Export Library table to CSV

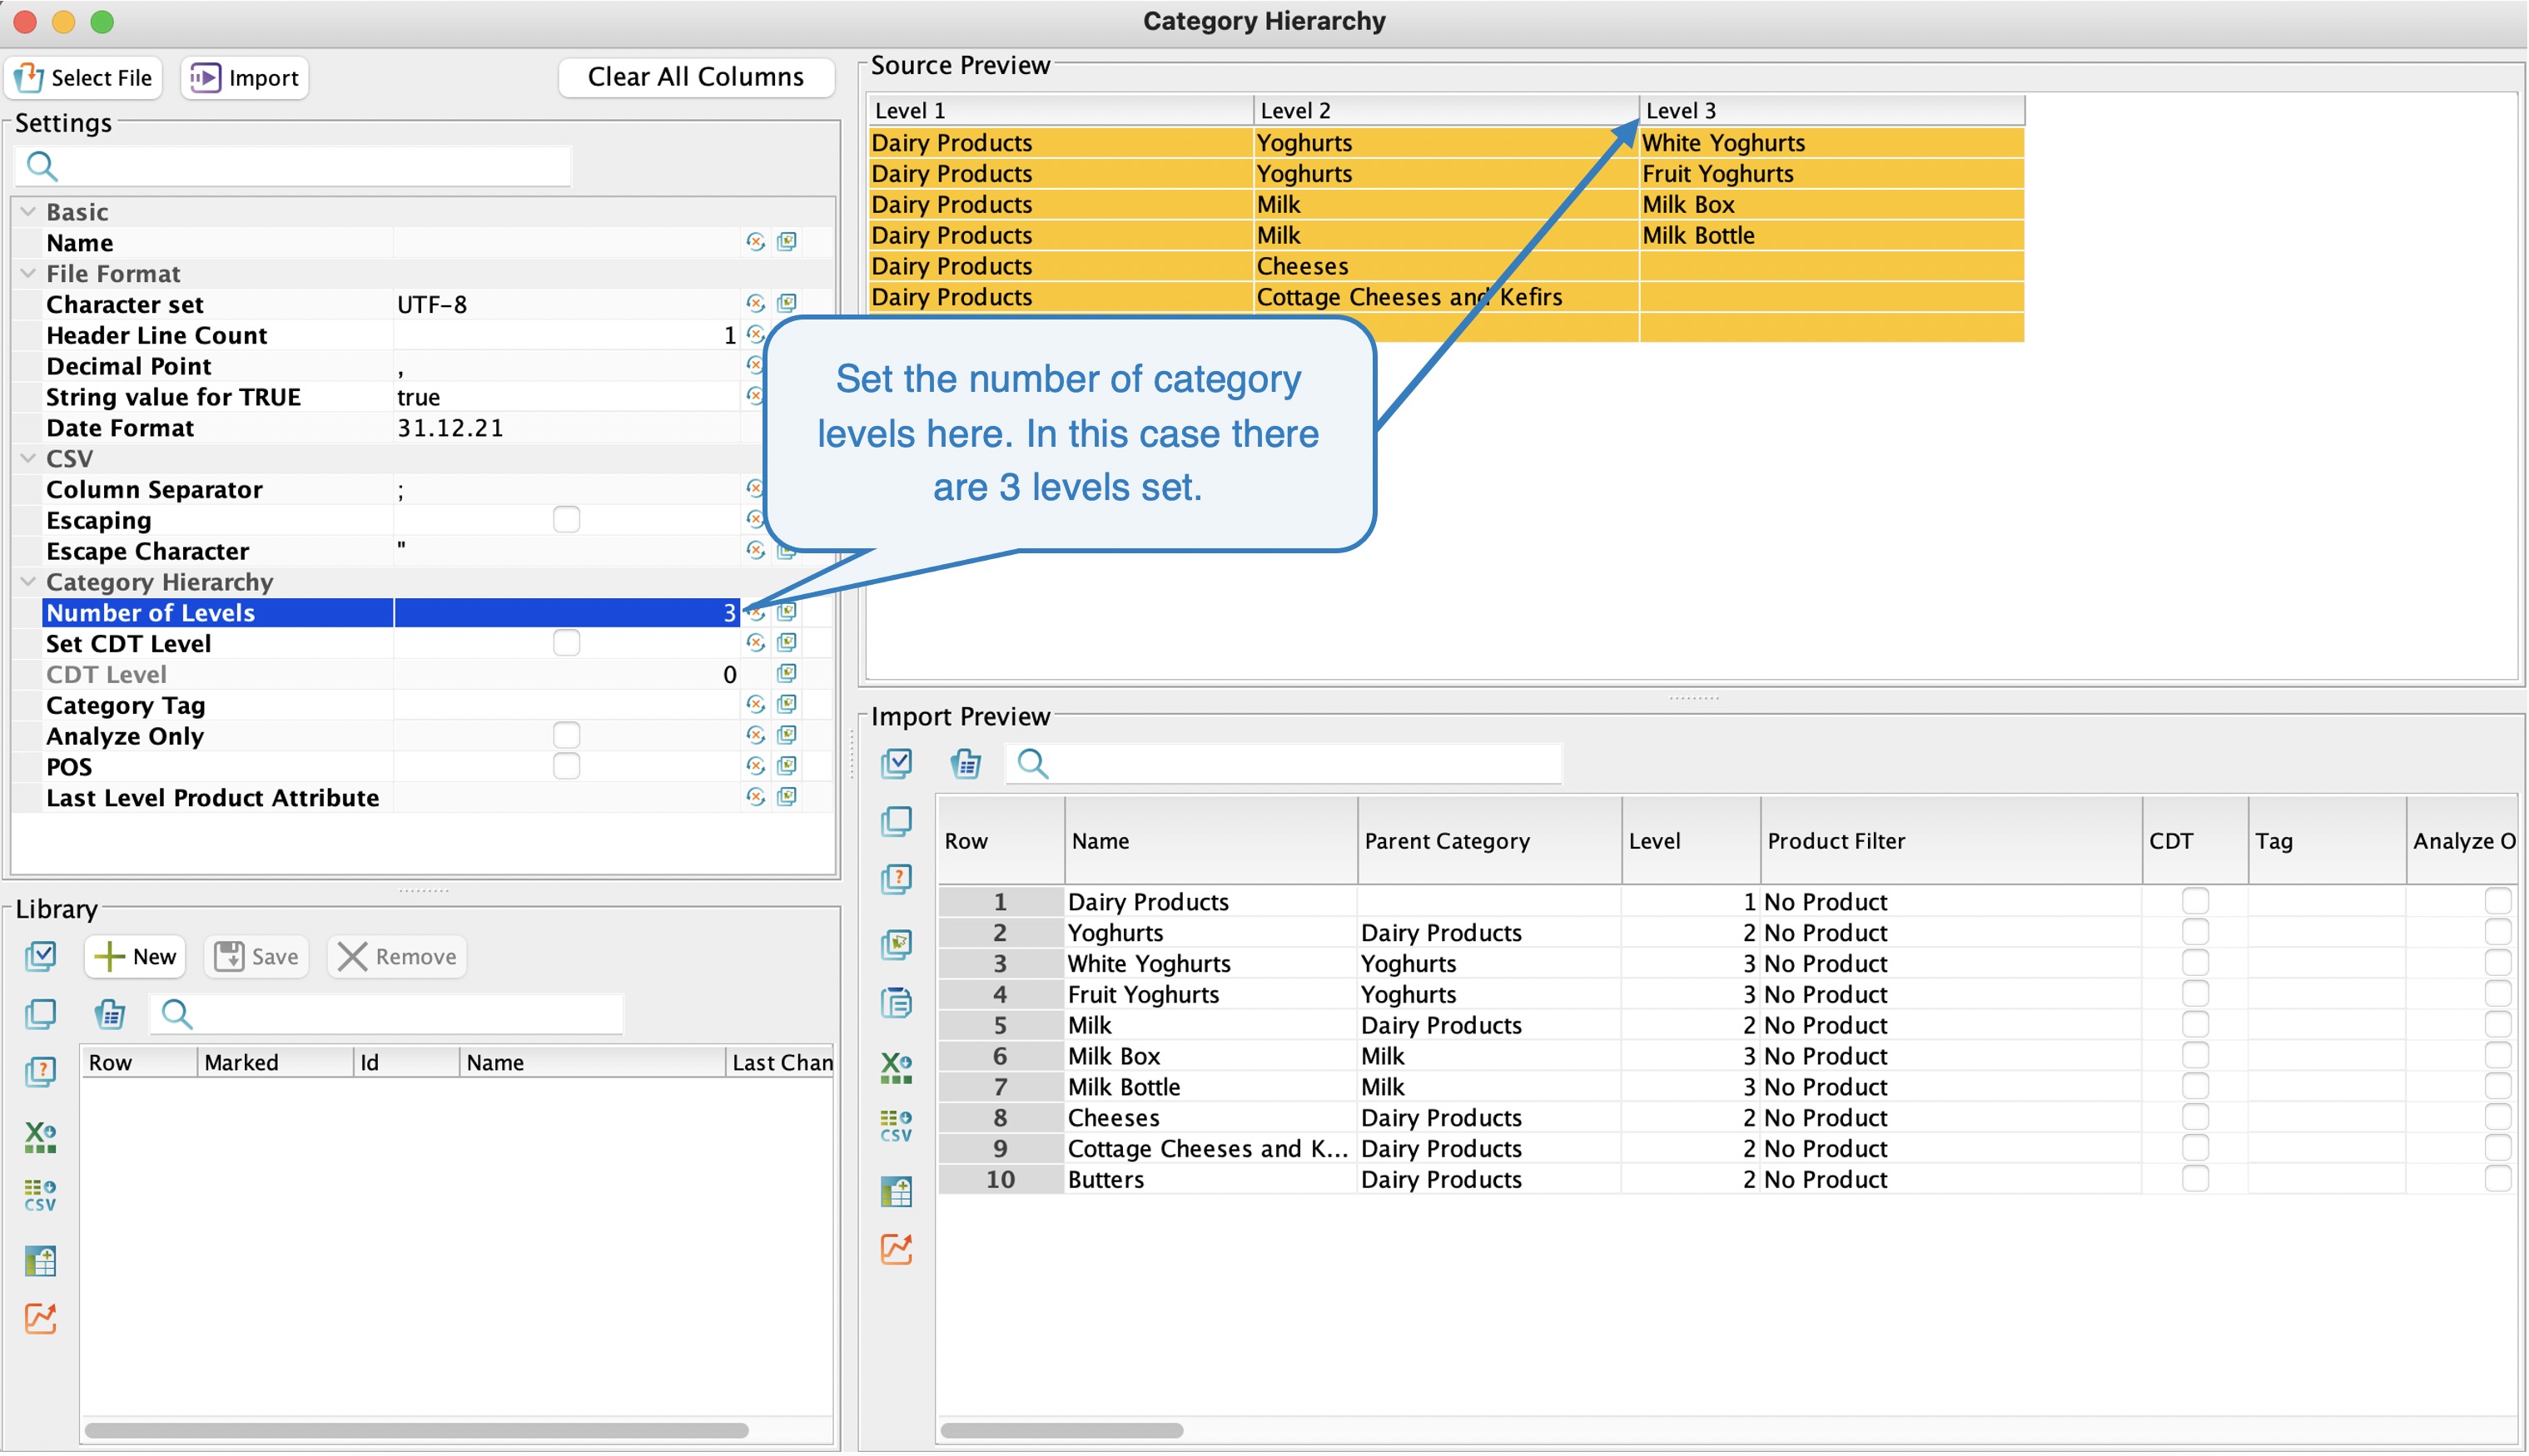coord(41,1195)
